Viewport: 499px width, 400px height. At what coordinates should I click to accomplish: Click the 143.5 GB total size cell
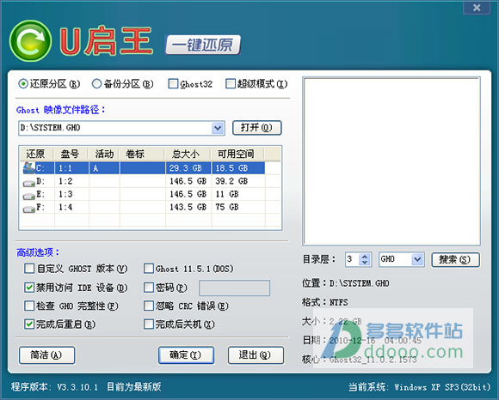[188, 208]
